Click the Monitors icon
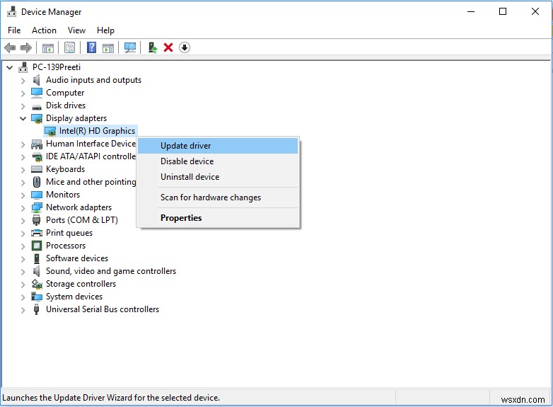The image size is (553, 407). [x=37, y=195]
